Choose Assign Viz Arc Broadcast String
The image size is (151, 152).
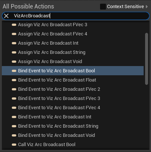[x=73, y=52]
